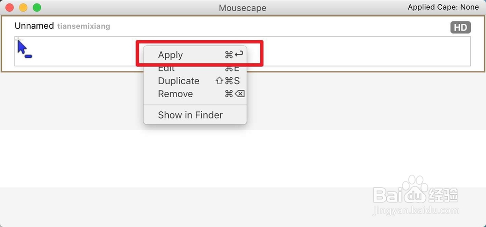This screenshot has height=227, width=486.
Task: Minimize the window using yellow button
Action: 23,7
